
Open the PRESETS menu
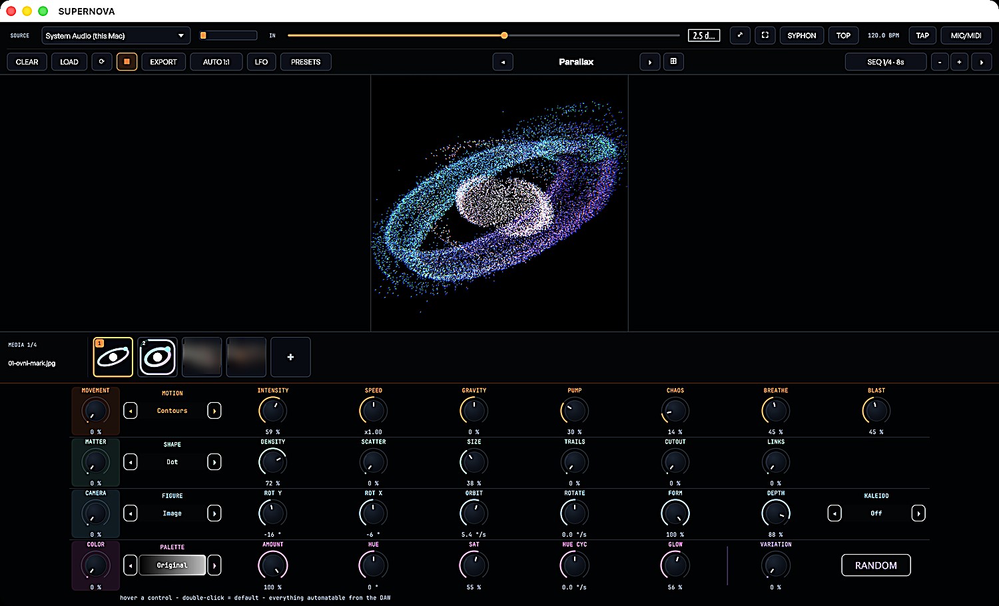tap(306, 62)
